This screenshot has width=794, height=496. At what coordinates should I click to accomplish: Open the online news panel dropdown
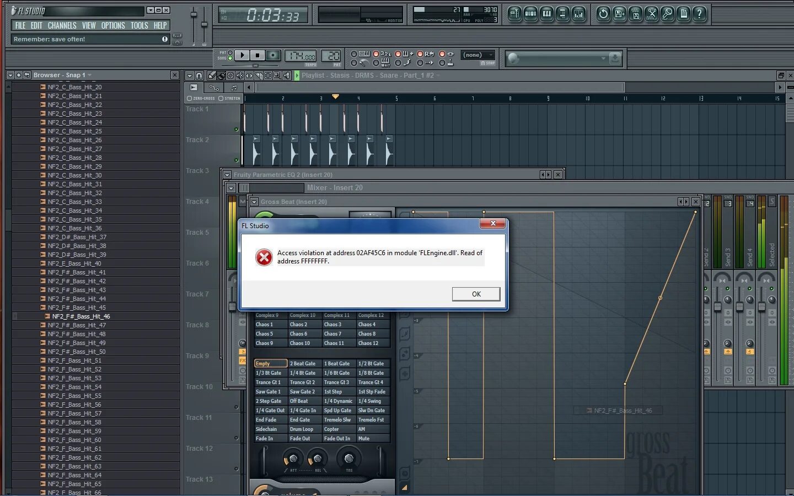click(x=603, y=58)
